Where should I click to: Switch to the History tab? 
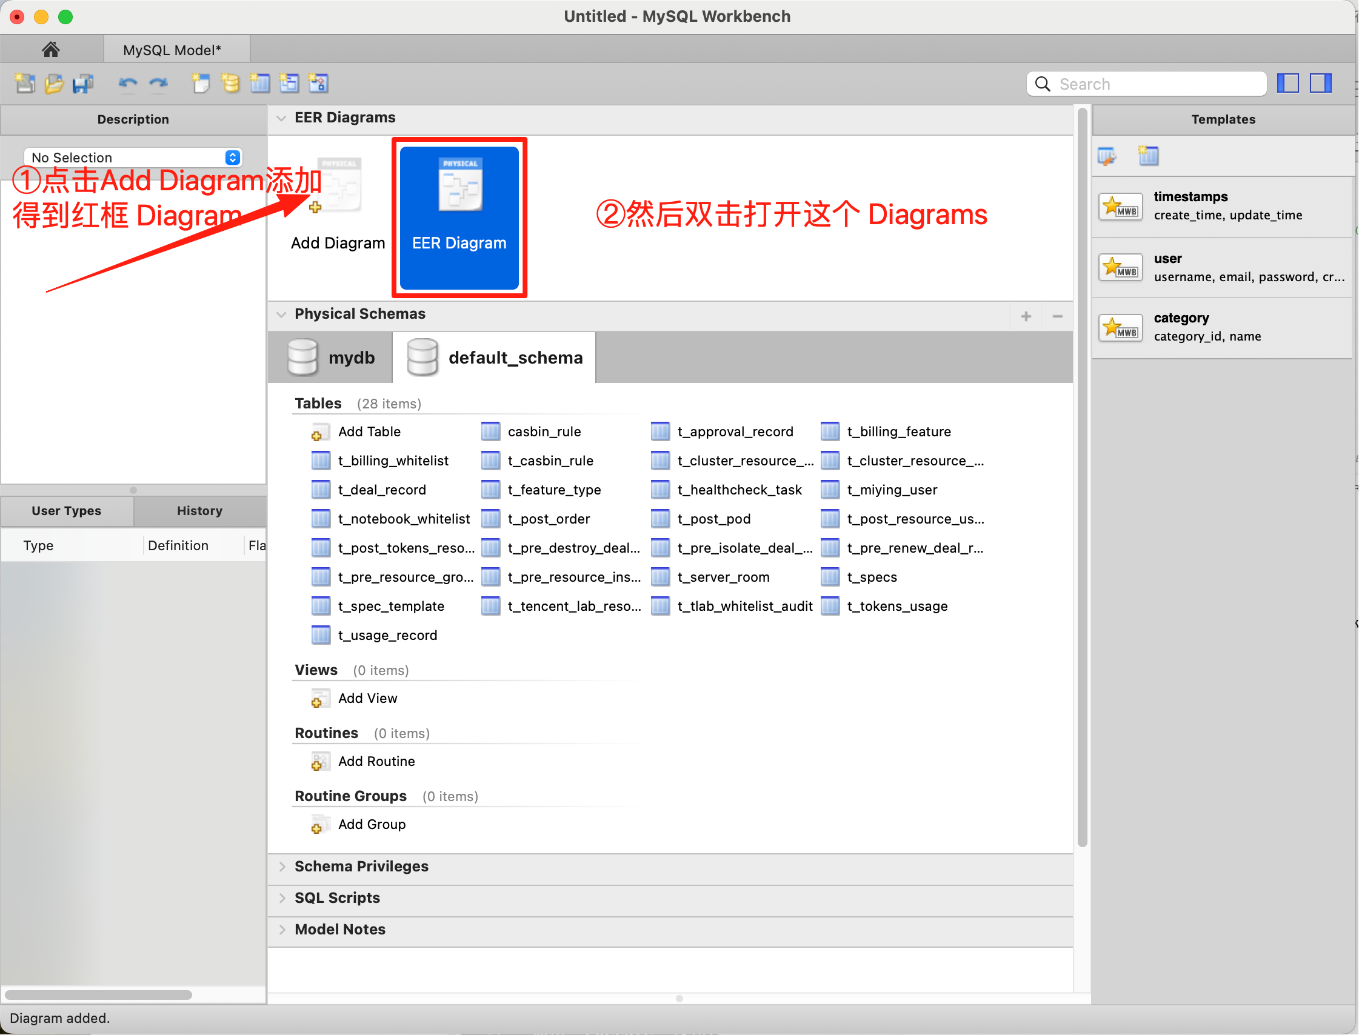pos(199,511)
